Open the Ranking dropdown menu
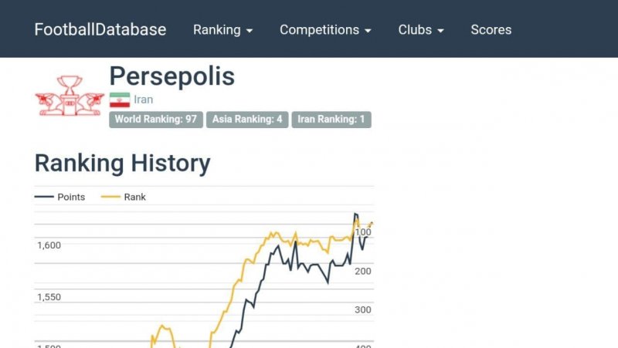This screenshot has width=618, height=348. [x=222, y=30]
